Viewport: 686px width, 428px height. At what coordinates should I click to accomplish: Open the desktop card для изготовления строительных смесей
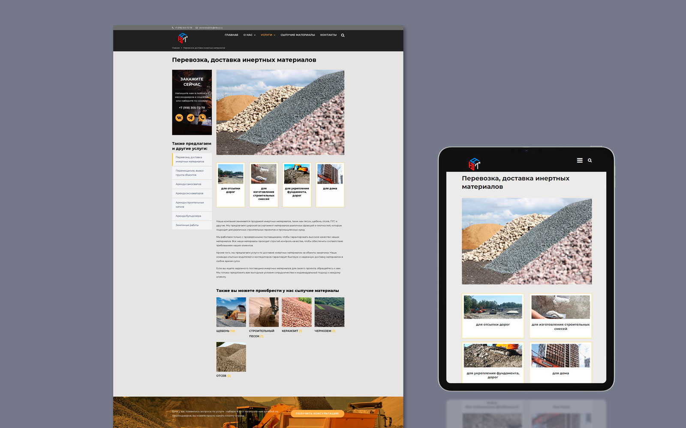[264, 185]
